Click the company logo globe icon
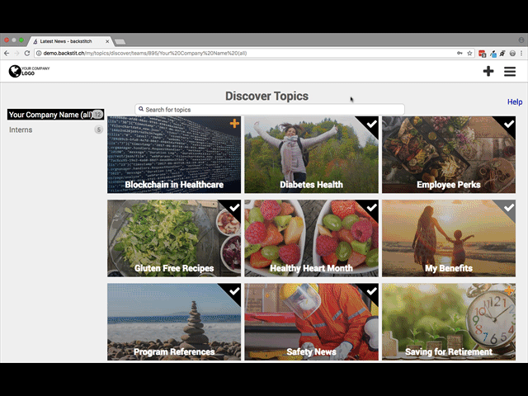Screen dimensions: 528x396 pyautogui.click(x=15, y=71)
